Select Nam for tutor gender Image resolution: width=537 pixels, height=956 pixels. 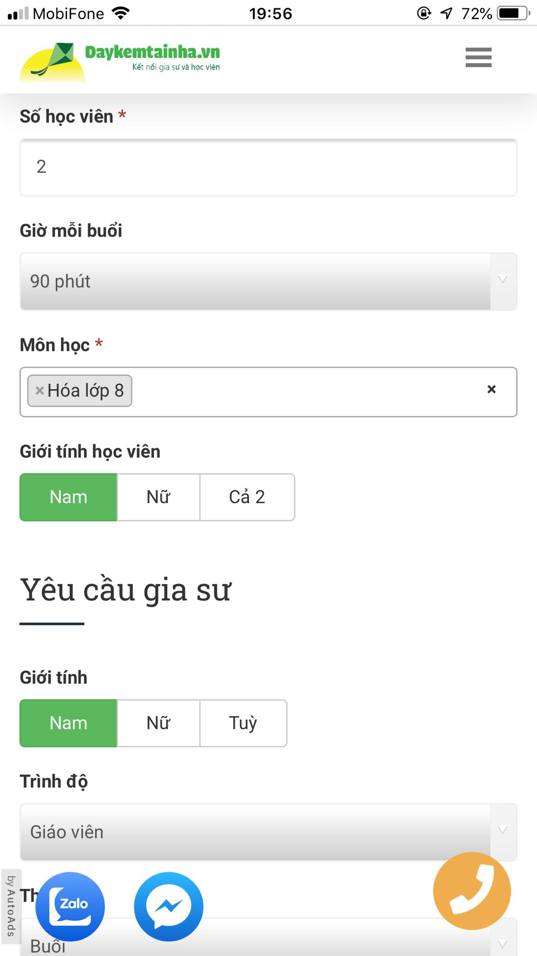[x=69, y=723]
